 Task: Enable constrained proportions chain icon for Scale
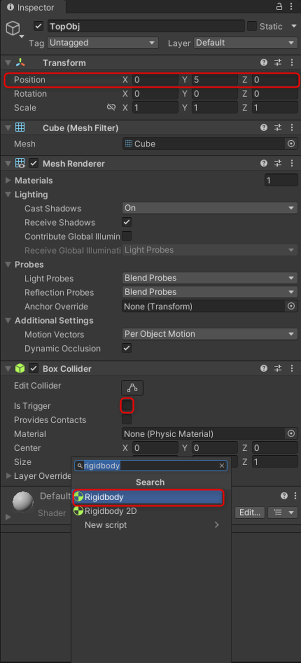[x=112, y=107]
